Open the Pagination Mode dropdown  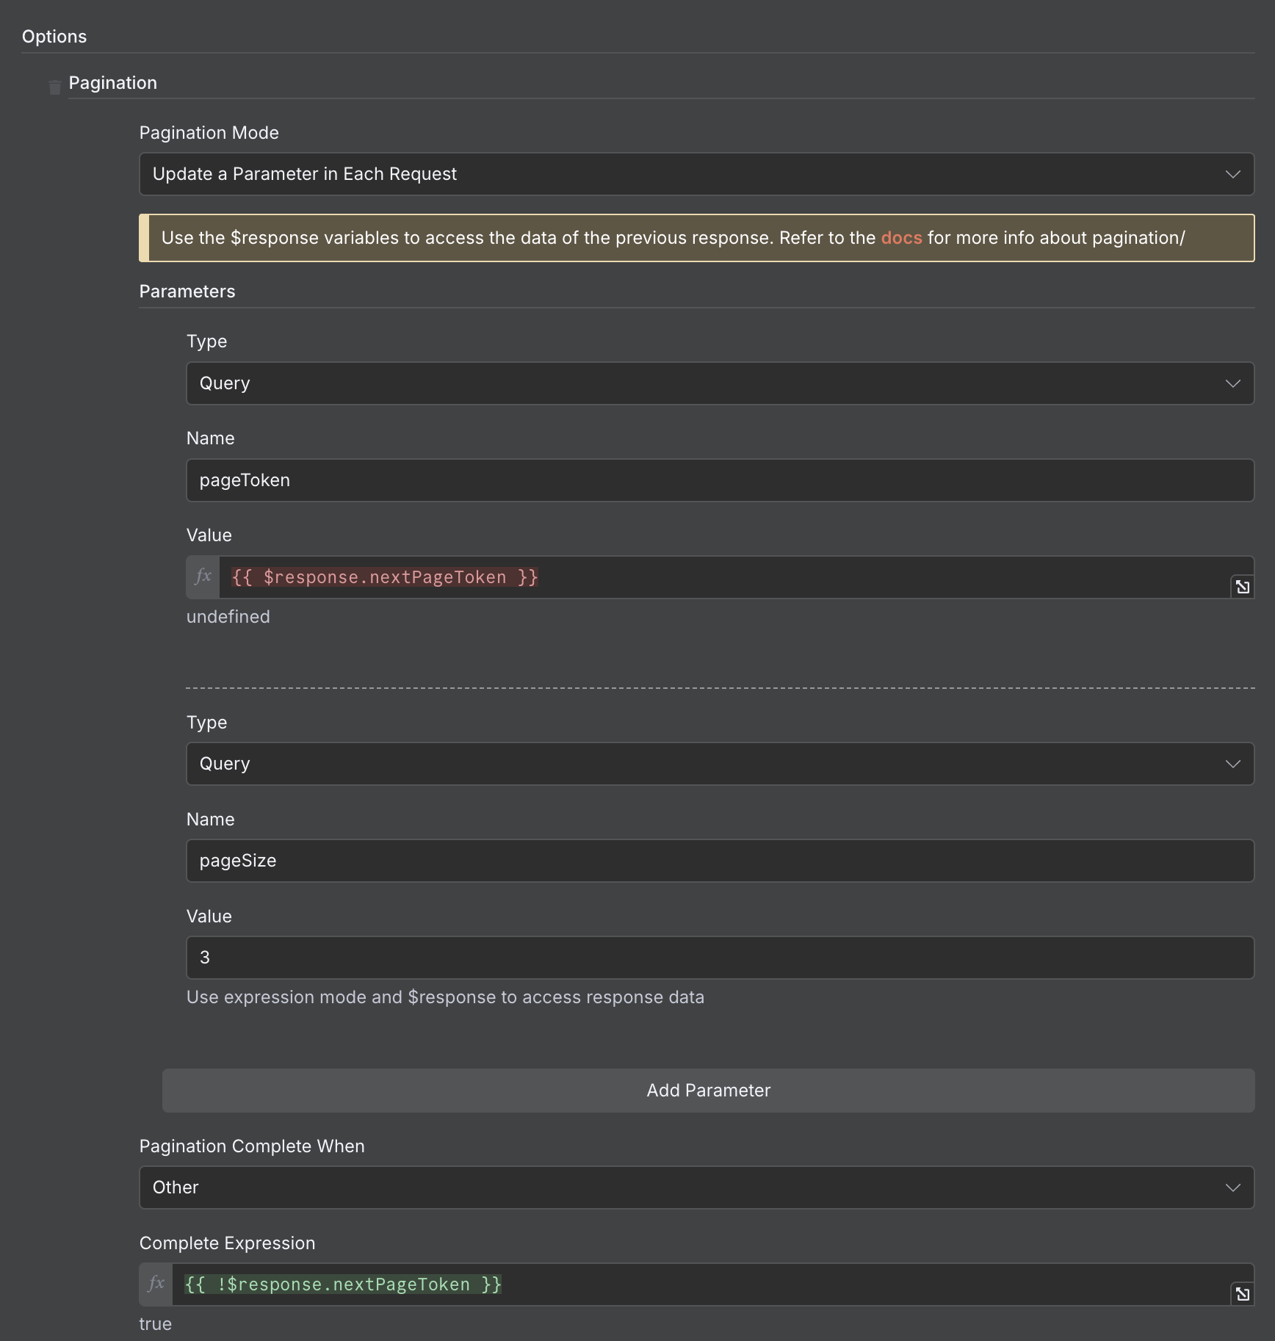click(696, 174)
